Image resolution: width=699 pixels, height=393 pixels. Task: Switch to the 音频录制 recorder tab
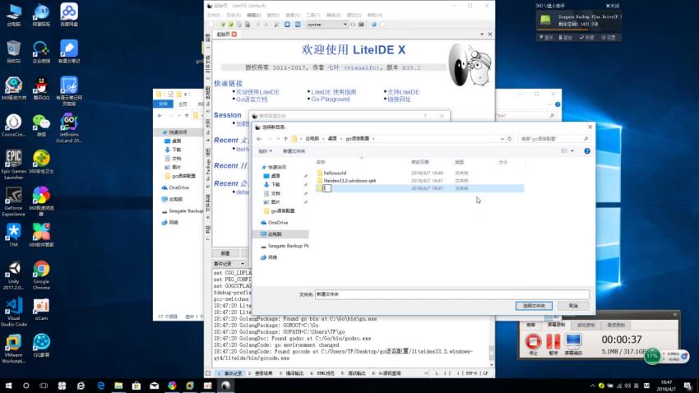[616, 325]
